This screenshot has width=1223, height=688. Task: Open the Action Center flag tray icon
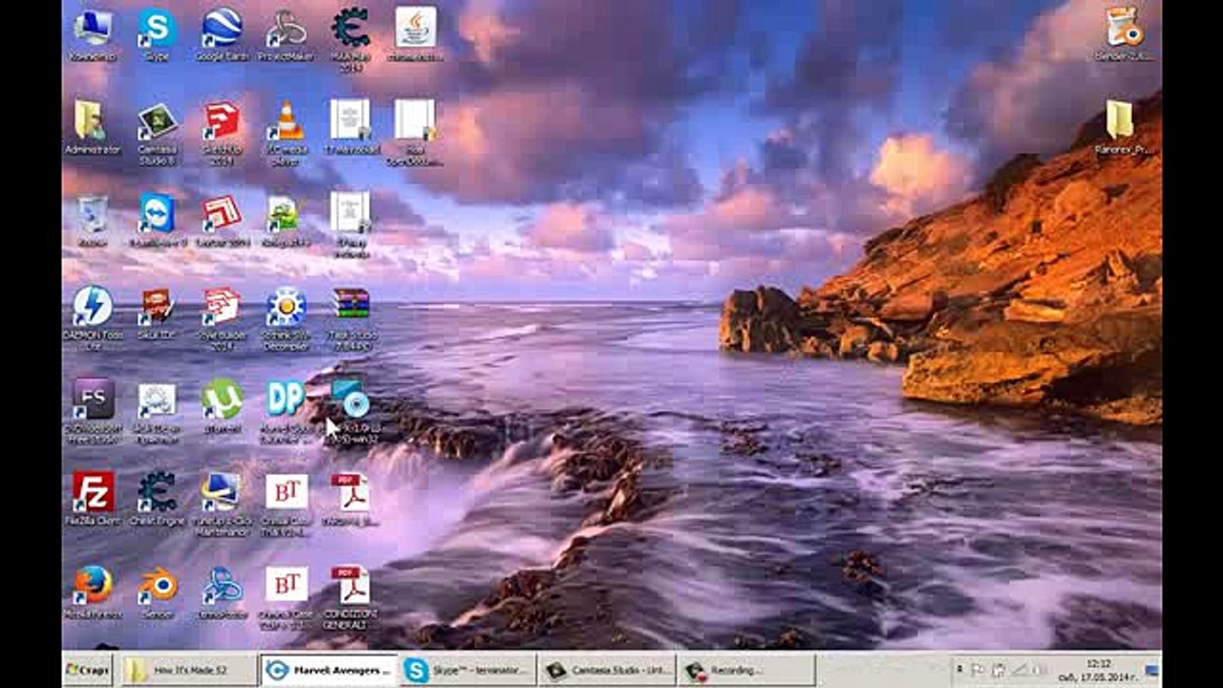coord(977,670)
